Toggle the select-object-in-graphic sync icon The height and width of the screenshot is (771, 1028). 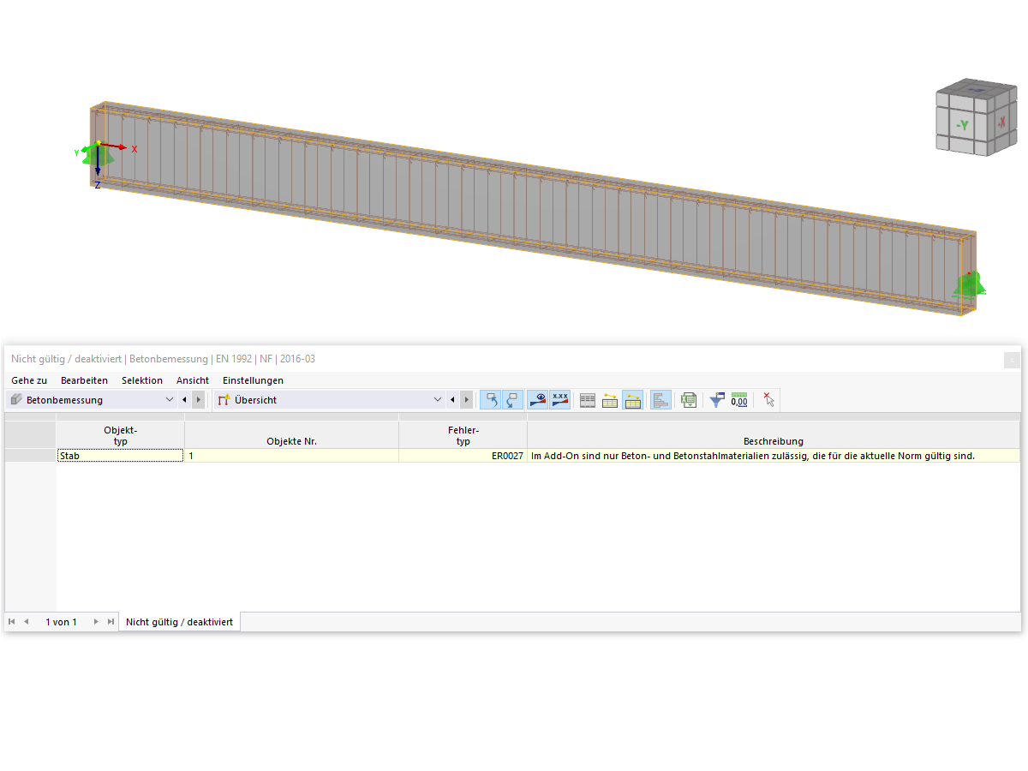click(x=491, y=400)
